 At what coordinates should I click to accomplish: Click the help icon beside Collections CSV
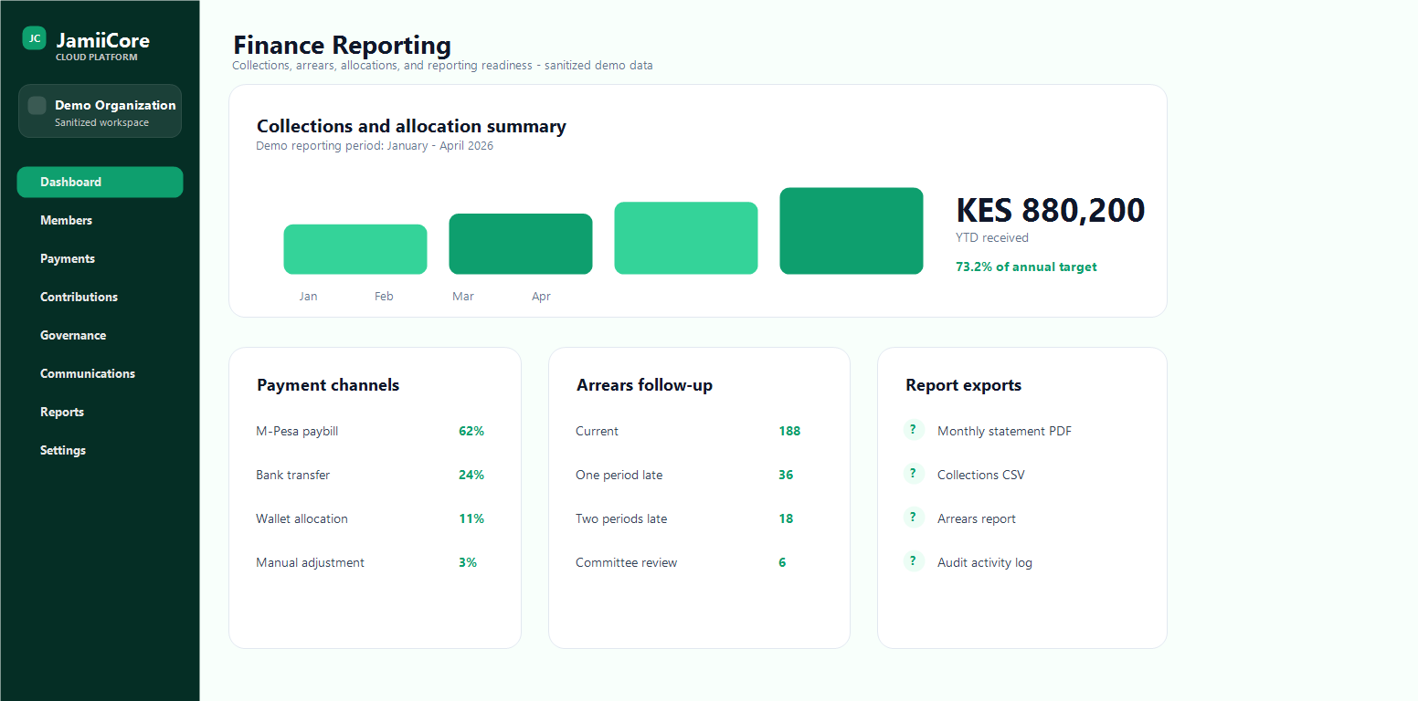click(x=914, y=473)
